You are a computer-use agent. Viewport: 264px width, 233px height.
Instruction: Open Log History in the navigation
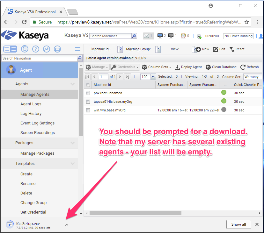click(31, 114)
